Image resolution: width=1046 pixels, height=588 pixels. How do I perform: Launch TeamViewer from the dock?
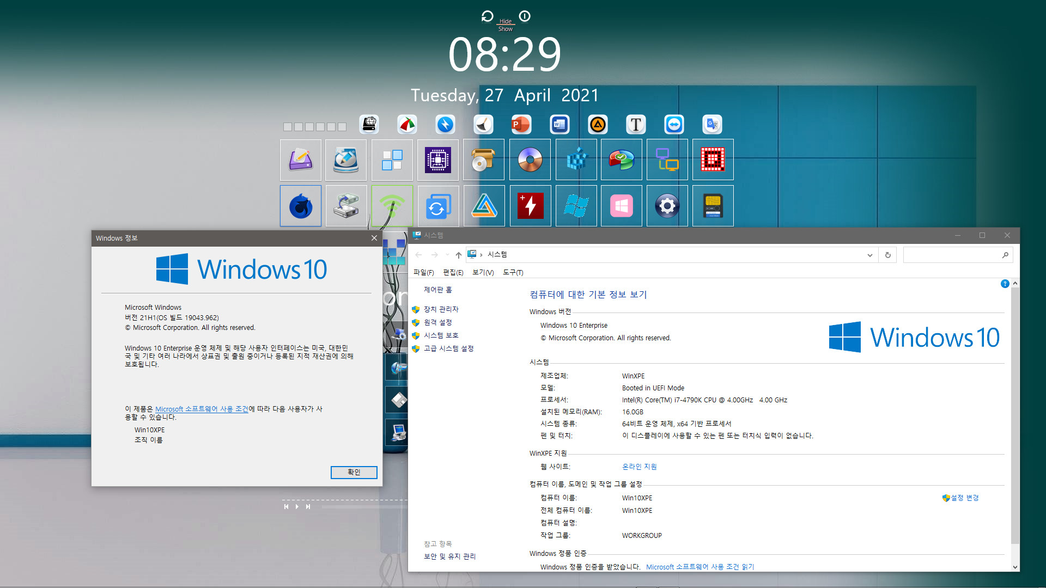(674, 125)
